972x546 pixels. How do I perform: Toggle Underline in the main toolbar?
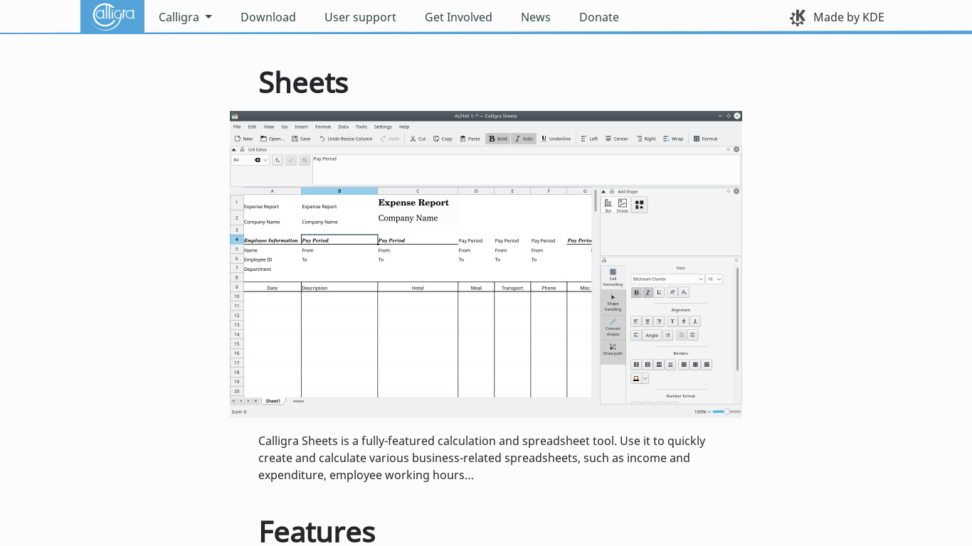pyautogui.click(x=556, y=139)
